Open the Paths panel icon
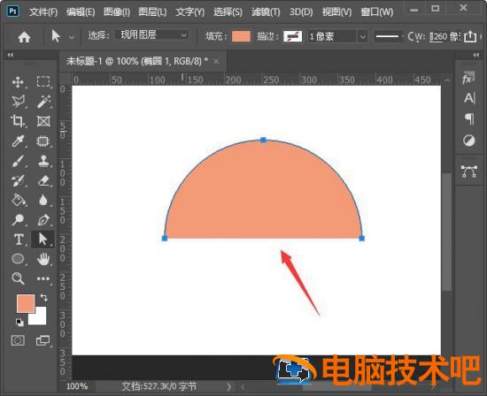The width and height of the screenshot is (487, 396). click(x=468, y=171)
